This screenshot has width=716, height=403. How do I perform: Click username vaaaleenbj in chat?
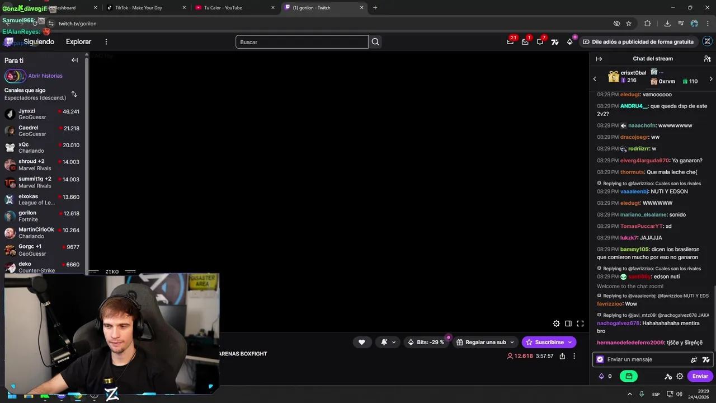(x=634, y=191)
